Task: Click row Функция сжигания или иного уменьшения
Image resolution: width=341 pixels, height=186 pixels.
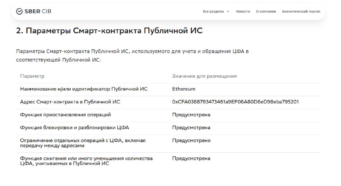Action: [x=168, y=161]
